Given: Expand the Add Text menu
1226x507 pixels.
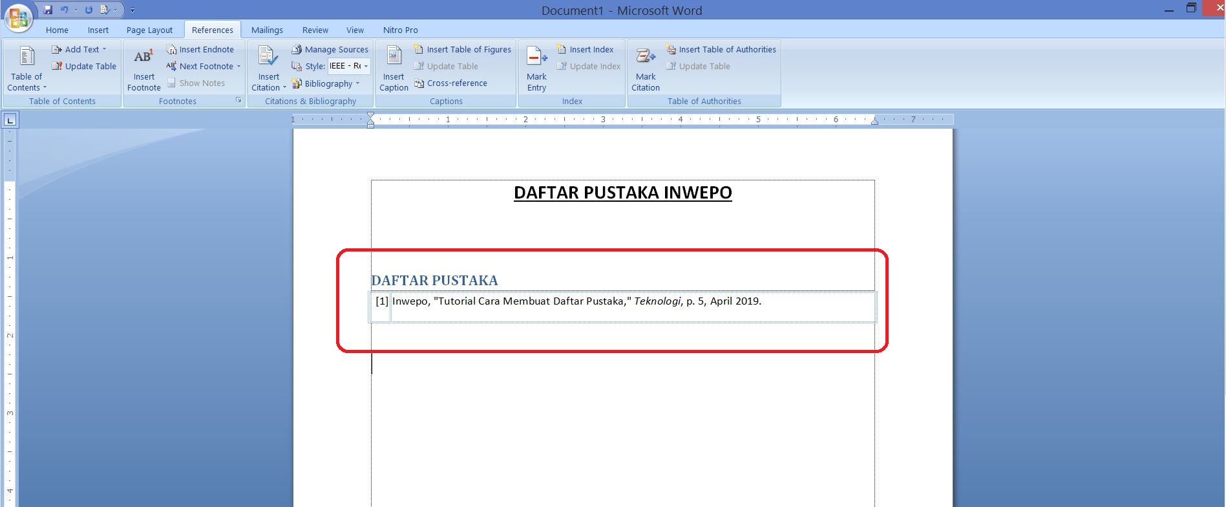Looking at the screenshot, I should point(79,49).
